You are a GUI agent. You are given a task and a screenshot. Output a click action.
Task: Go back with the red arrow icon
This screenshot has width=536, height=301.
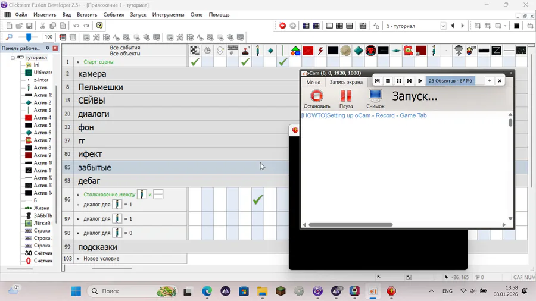pyautogui.click(x=282, y=26)
